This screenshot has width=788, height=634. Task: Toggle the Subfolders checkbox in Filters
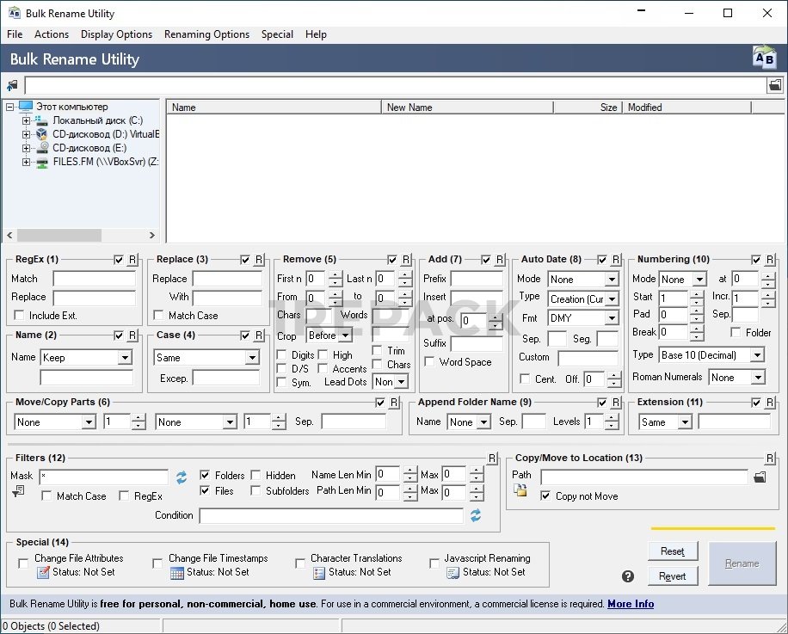point(256,491)
